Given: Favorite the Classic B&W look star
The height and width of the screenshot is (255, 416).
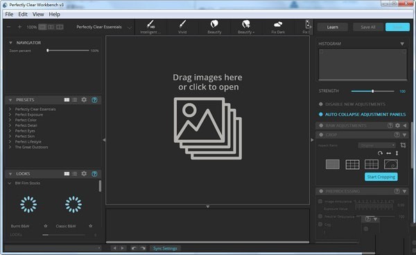Looking at the screenshot, I should click(x=90, y=226).
